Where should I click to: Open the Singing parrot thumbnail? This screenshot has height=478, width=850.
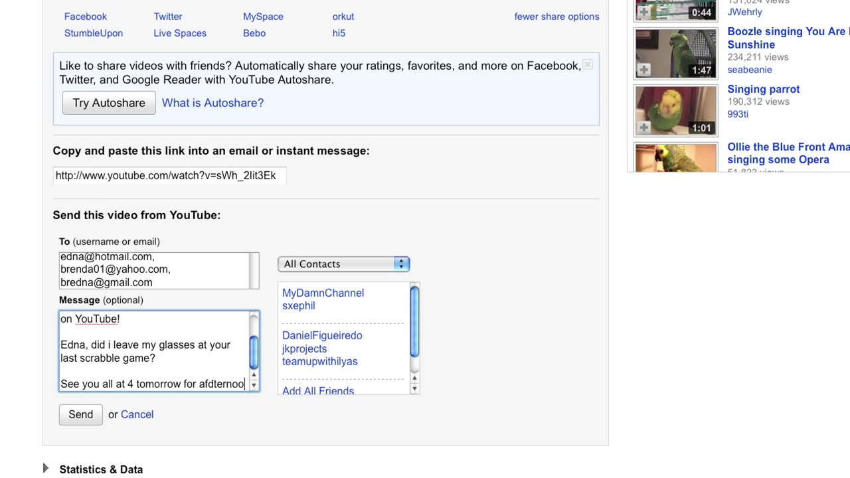(676, 111)
